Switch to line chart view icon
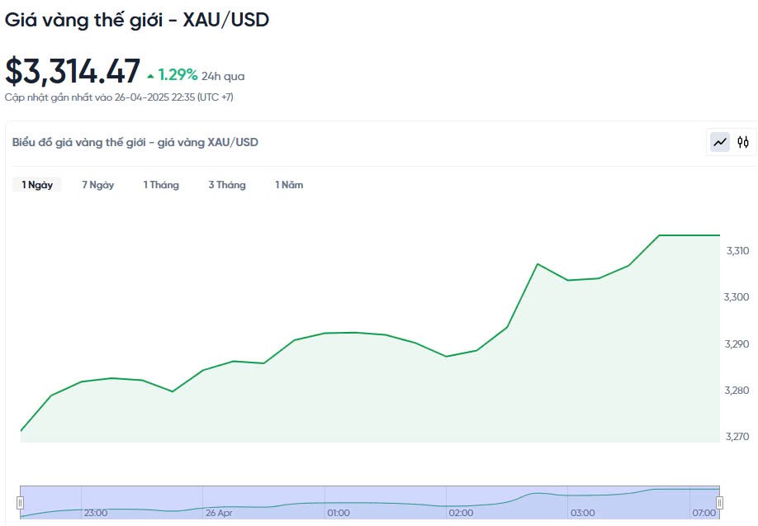 721,142
